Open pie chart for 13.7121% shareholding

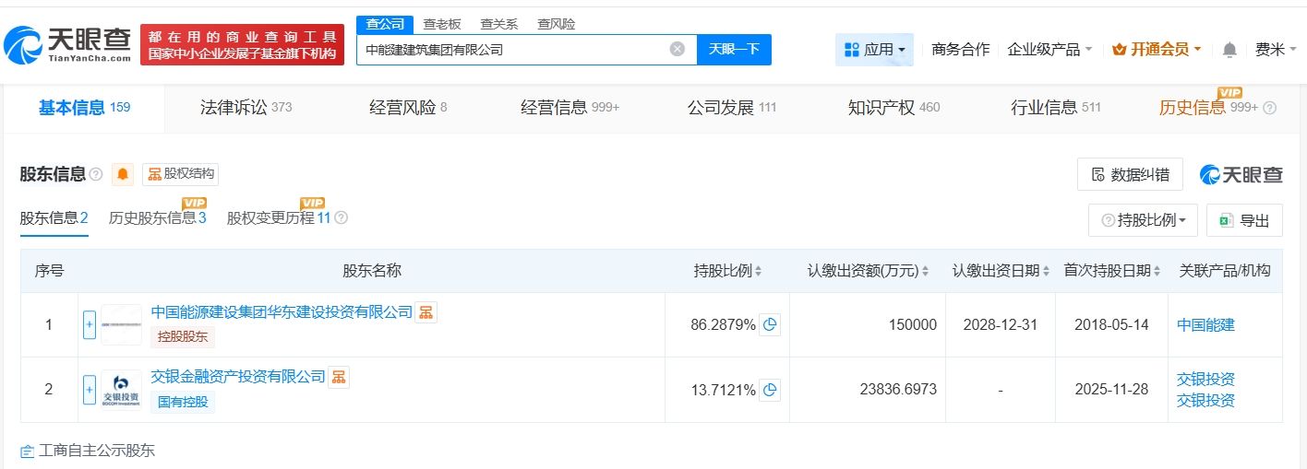pyautogui.click(x=770, y=390)
